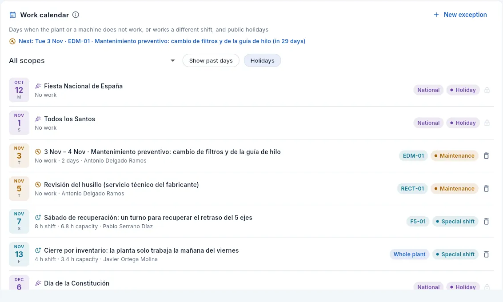The height and width of the screenshot is (302, 503).
Task: Click National tag on Fiesta Nacional row
Action: pos(428,90)
